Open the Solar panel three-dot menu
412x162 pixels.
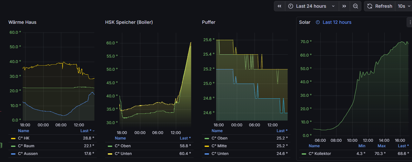(x=409, y=22)
